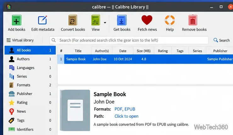Open the Identifiers category
233x135 pixels.
point(30,129)
